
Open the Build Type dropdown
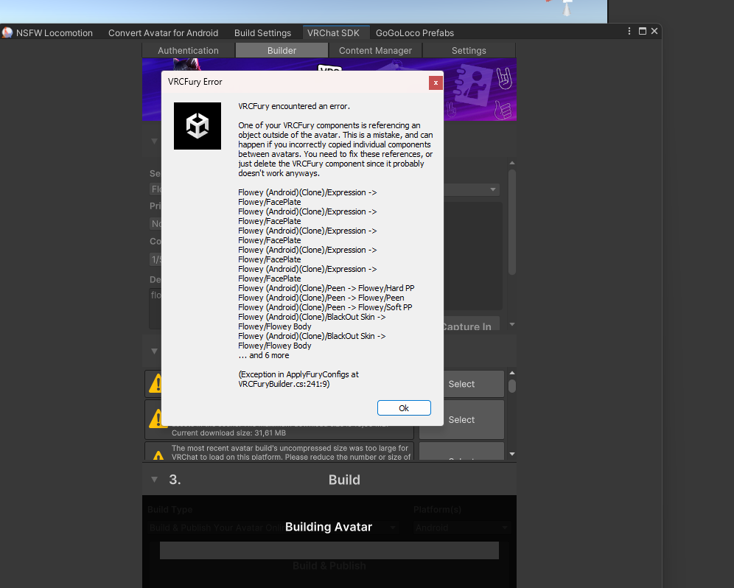pos(273,528)
